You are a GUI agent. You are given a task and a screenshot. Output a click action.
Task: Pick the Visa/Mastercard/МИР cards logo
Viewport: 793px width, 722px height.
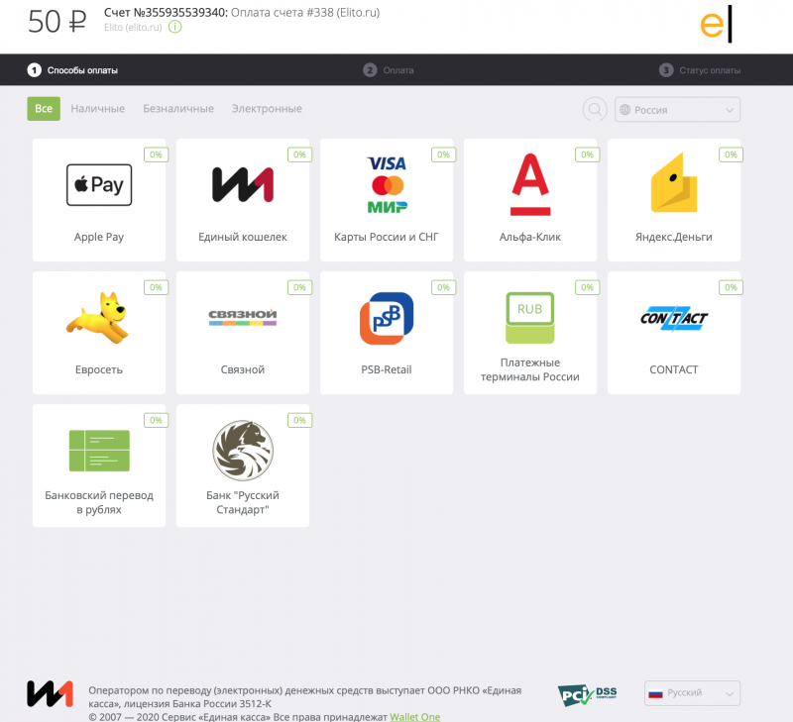click(387, 185)
